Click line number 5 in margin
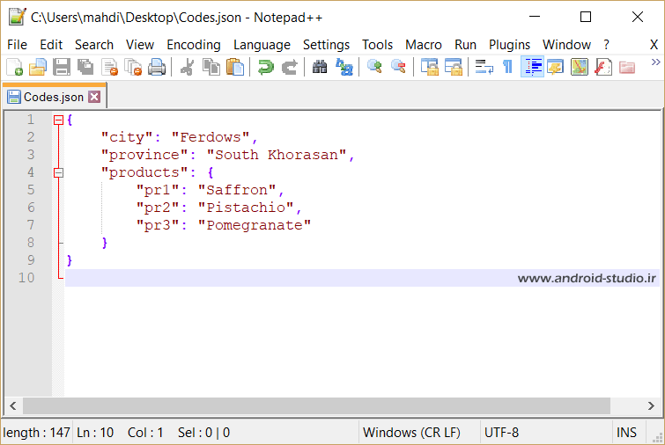Screen dimensions: 665x445 click(31, 190)
